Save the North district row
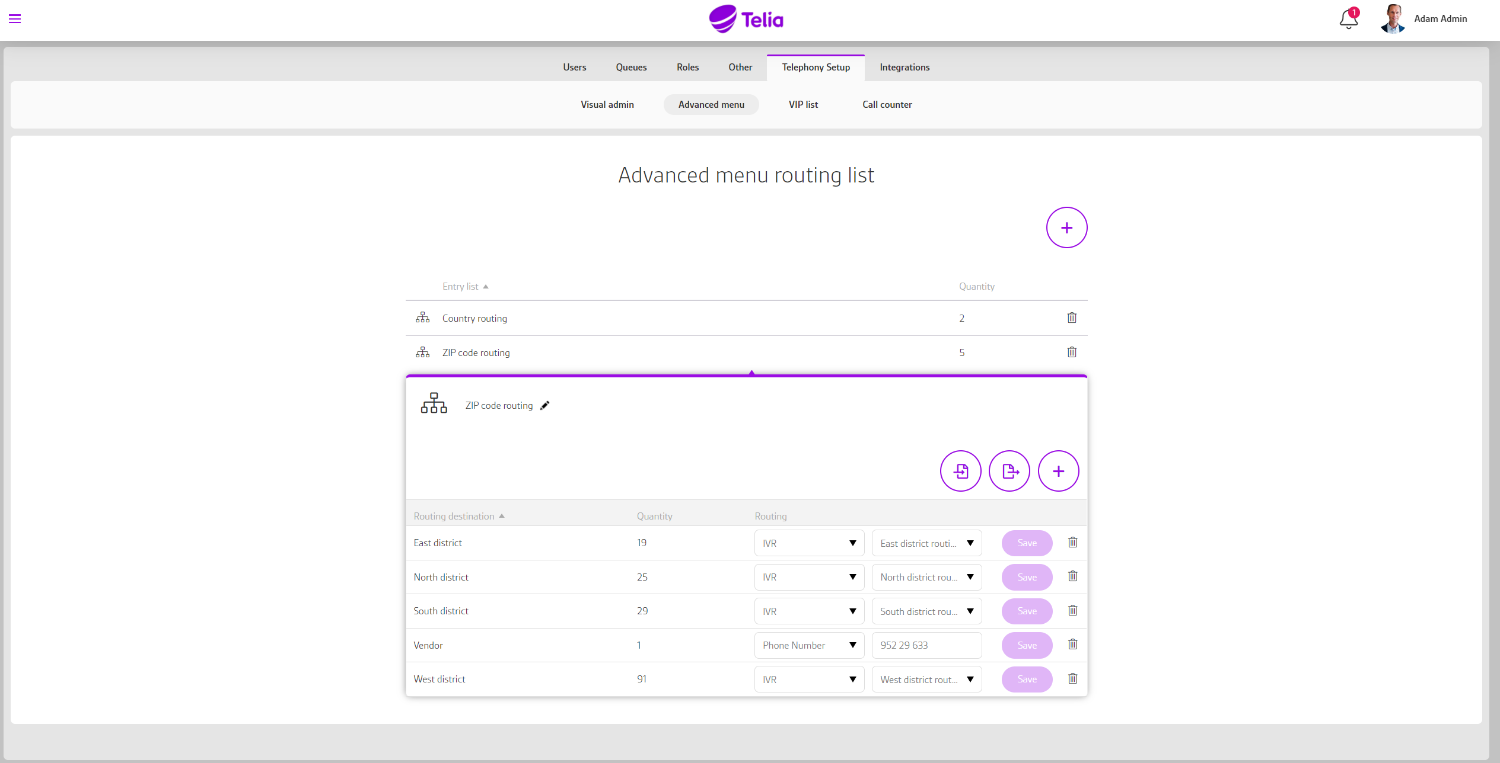 (1027, 577)
